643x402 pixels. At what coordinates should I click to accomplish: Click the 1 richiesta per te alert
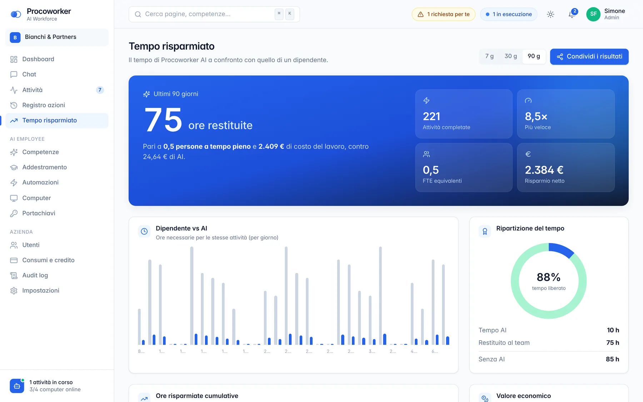tap(444, 14)
